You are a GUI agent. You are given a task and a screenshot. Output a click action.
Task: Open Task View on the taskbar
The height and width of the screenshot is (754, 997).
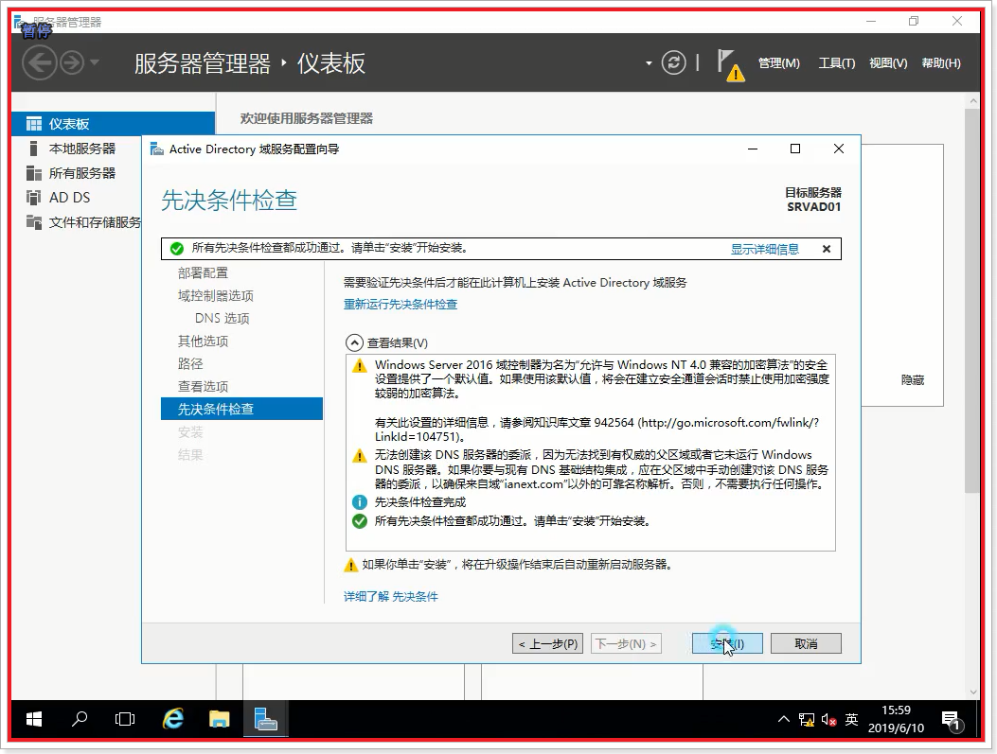[x=125, y=719]
